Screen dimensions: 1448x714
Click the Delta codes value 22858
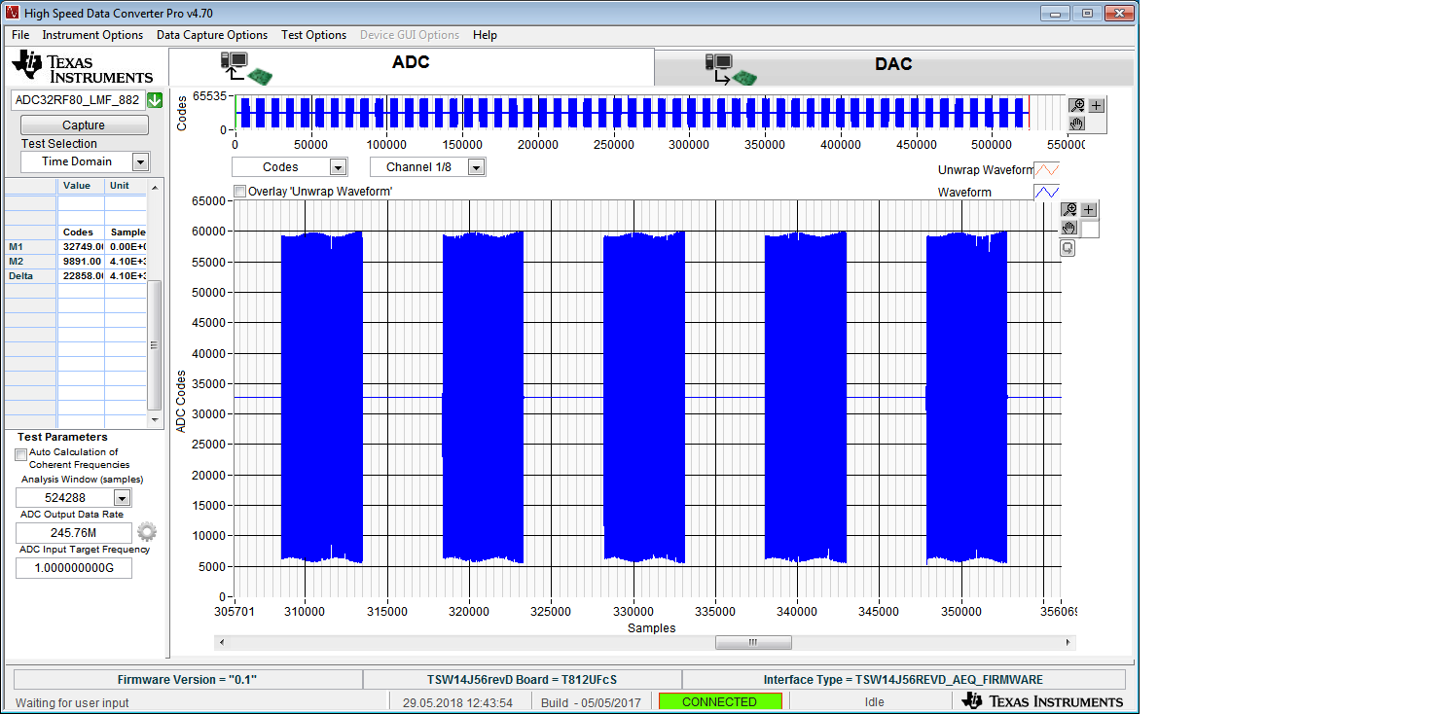(x=82, y=276)
